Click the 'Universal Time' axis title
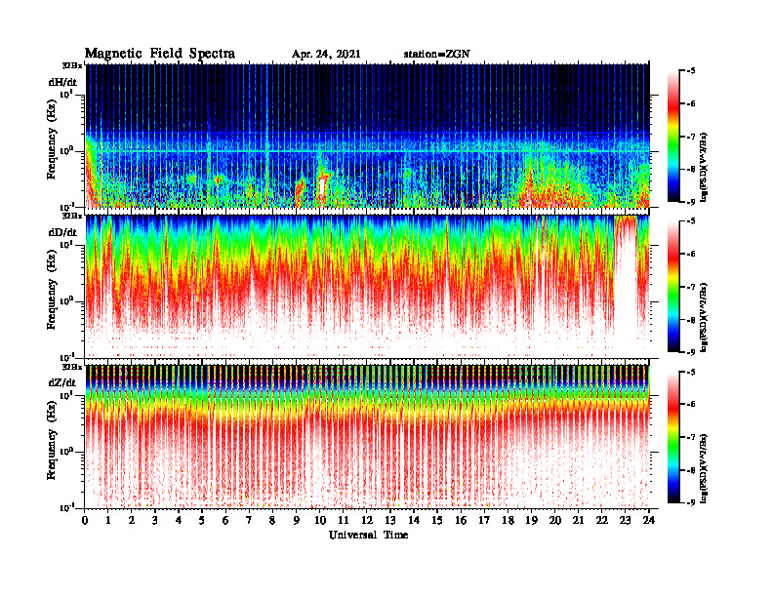Viewport: 773px width, 597px height. coord(368,535)
